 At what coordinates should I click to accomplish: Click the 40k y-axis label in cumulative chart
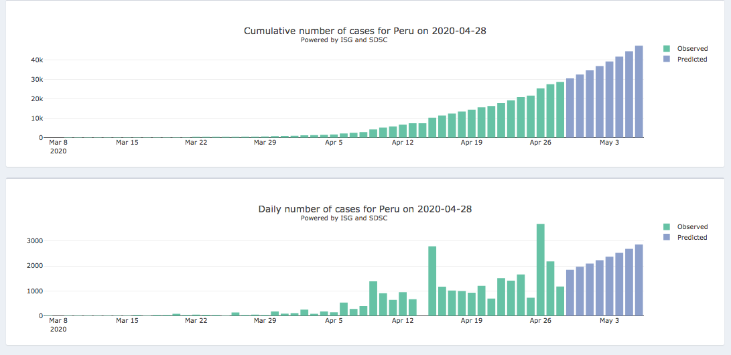(36, 60)
